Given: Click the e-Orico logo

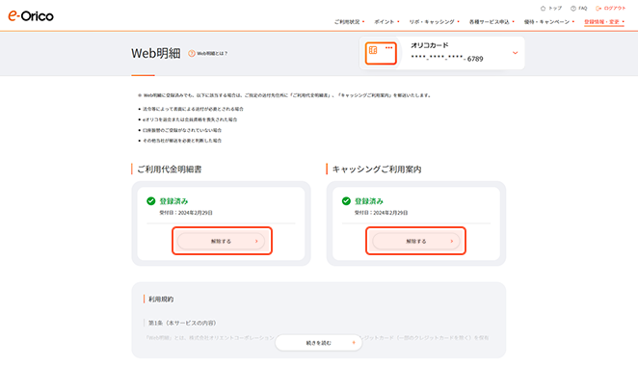Looking at the screenshot, I should click(31, 15).
